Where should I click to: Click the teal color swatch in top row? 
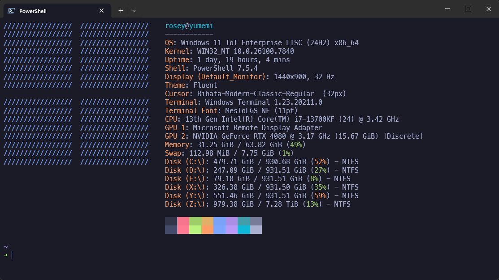[x=243, y=221]
